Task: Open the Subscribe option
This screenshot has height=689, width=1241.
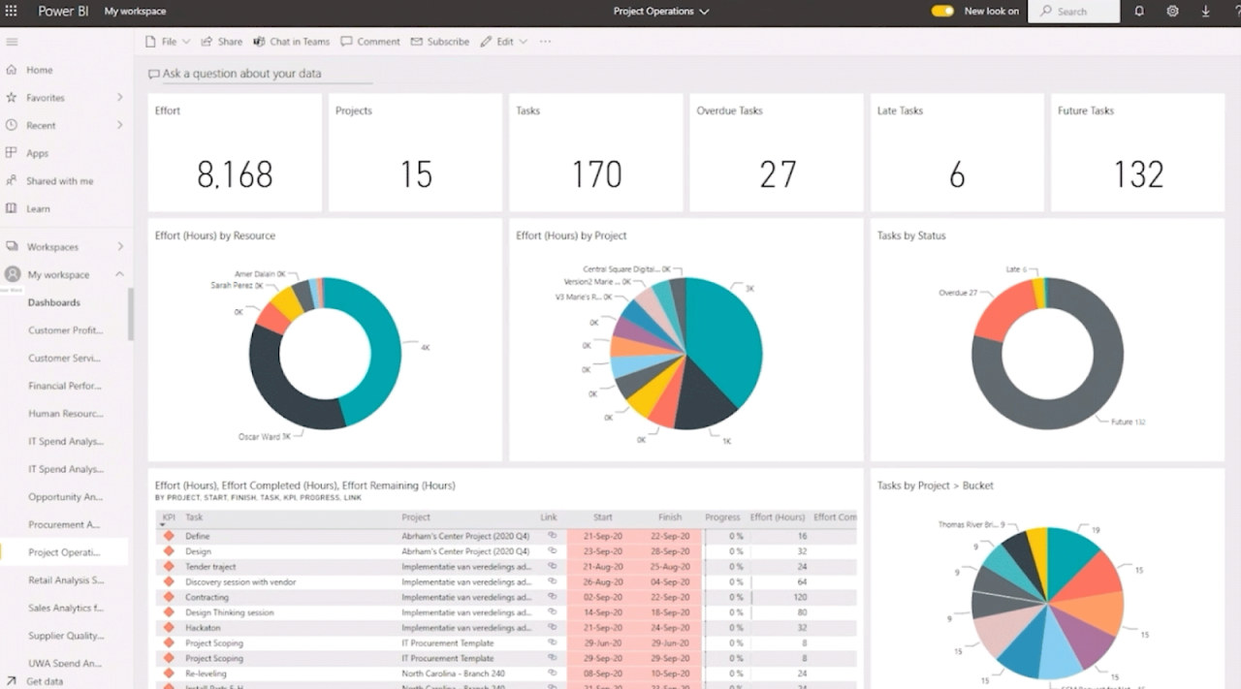Action: coord(440,41)
